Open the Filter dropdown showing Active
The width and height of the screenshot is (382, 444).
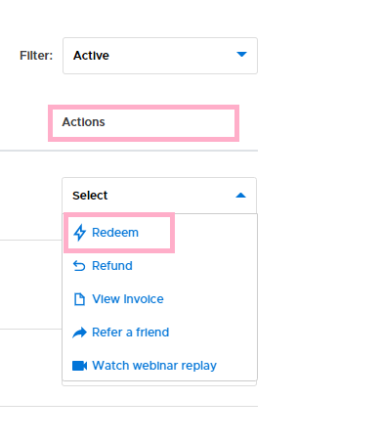(x=160, y=56)
